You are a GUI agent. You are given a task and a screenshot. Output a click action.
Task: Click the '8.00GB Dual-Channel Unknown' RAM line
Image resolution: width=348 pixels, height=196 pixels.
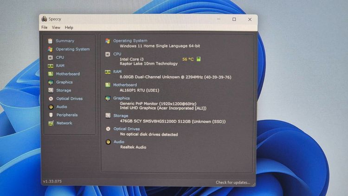[175, 77]
